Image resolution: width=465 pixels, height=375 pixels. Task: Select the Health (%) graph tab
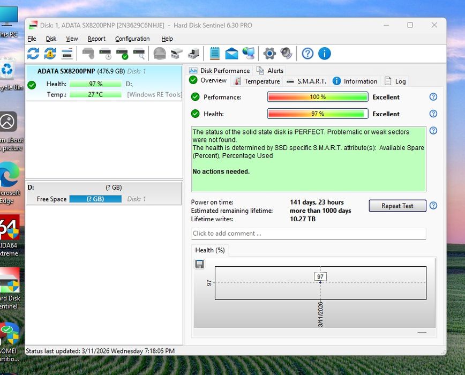click(x=210, y=250)
